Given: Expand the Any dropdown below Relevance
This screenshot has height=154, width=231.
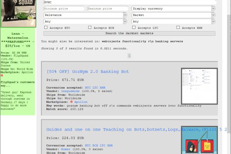Looking at the screenshot, I should click(x=85, y=22).
